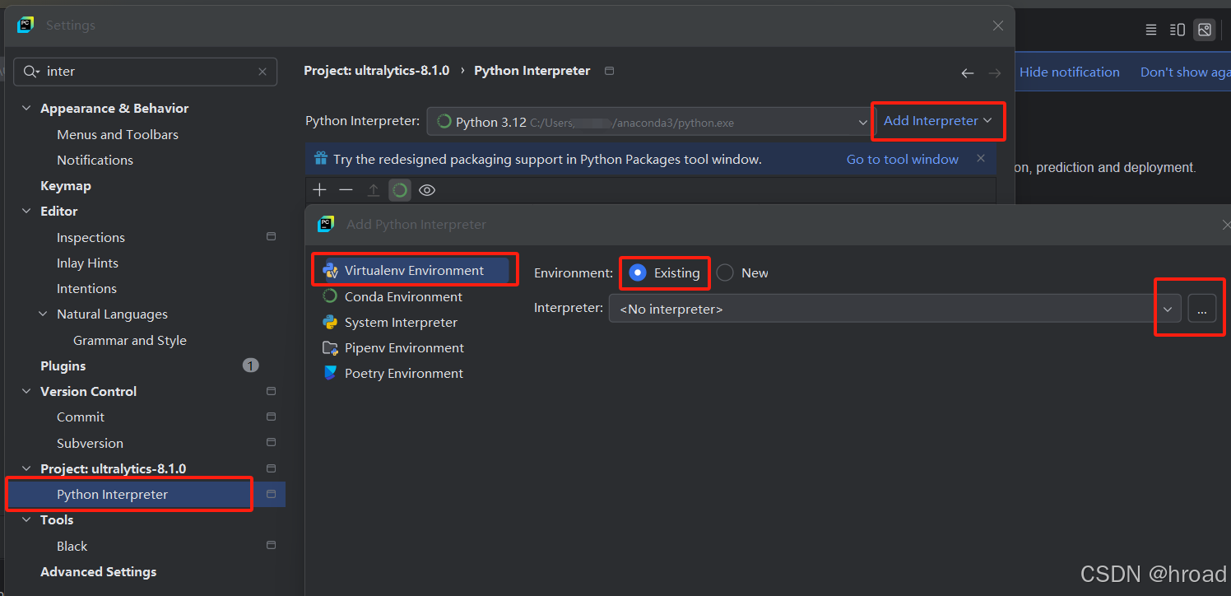1231x596 pixels.
Task: Open Subversion settings
Action: point(90,443)
